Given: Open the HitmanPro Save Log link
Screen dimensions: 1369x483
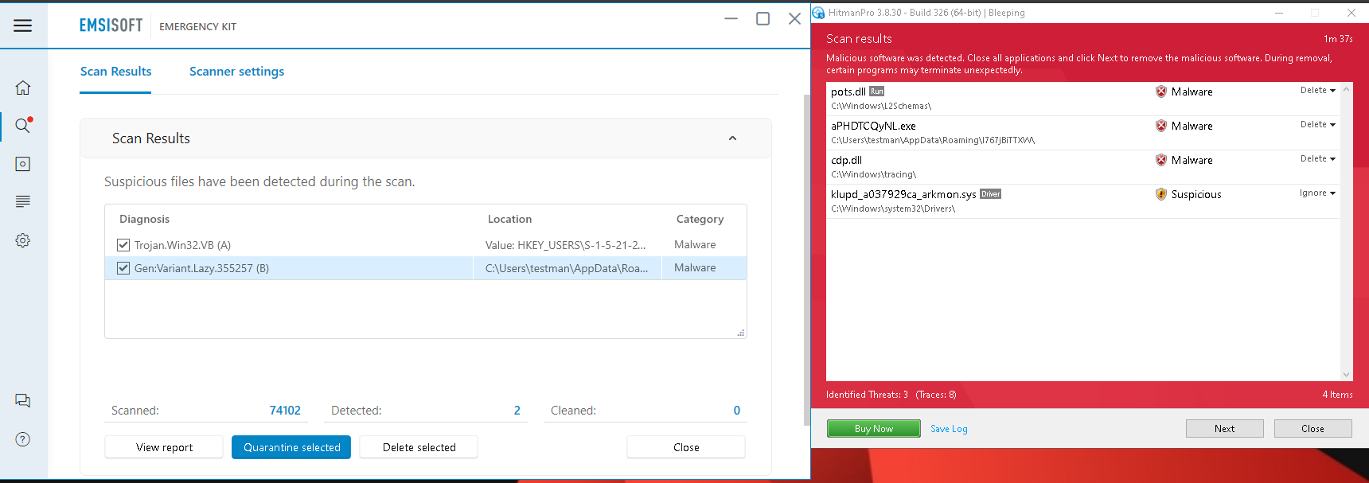Looking at the screenshot, I should click(x=949, y=429).
